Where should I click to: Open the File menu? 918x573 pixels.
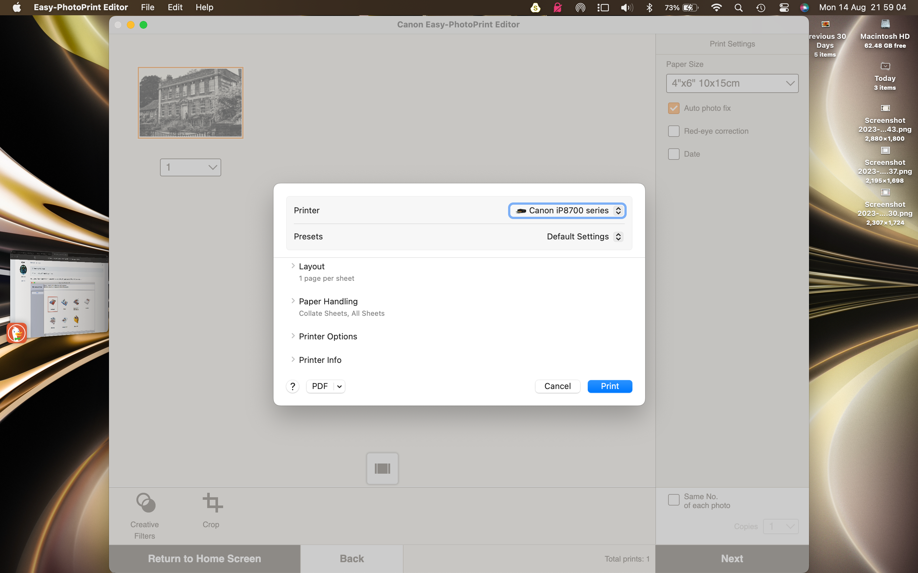[148, 7]
